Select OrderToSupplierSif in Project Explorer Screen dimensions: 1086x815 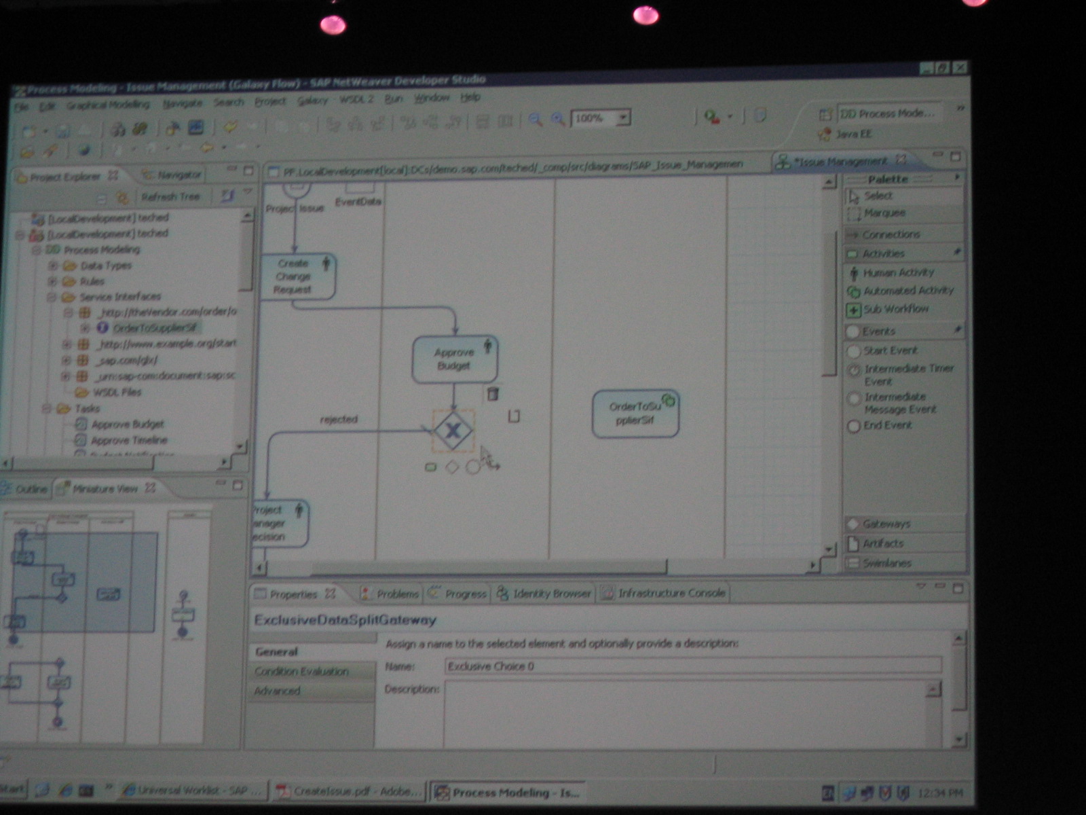click(148, 329)
